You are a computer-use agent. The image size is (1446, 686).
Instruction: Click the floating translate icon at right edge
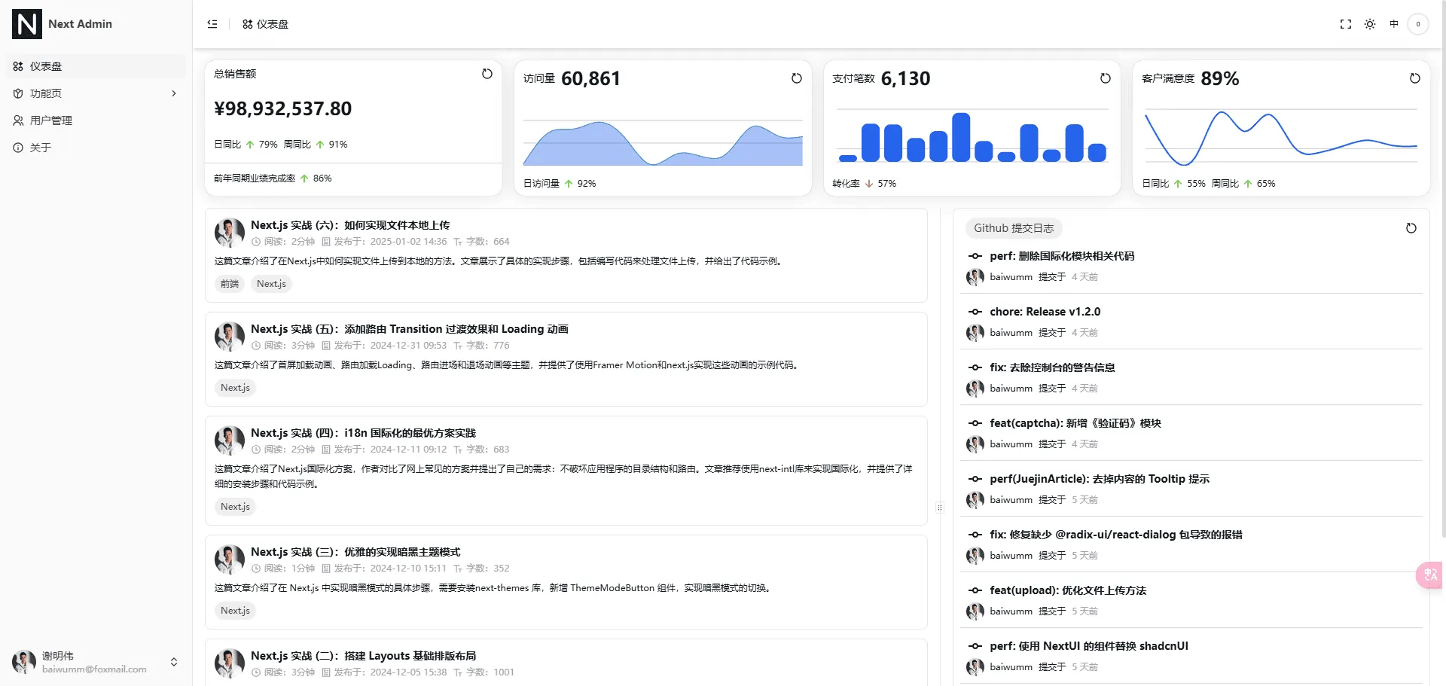[x=1430, y=575]
